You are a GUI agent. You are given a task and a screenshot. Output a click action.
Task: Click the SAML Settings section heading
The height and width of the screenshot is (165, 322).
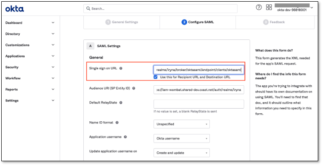pyautogui.click(x=109, y=46)
